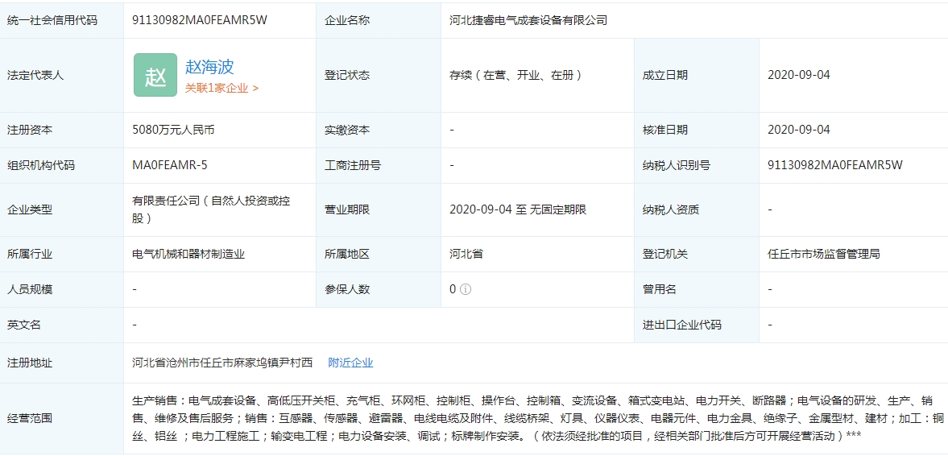Select organization code MA0FEAMR-5

(x=170, y=165)
